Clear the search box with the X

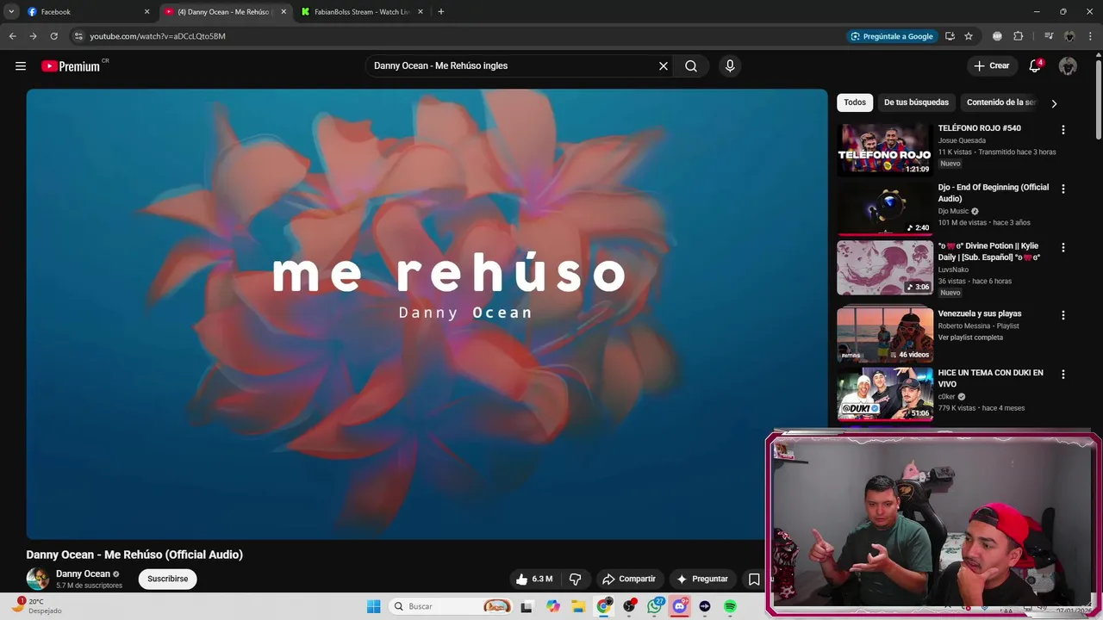(664, 66)
